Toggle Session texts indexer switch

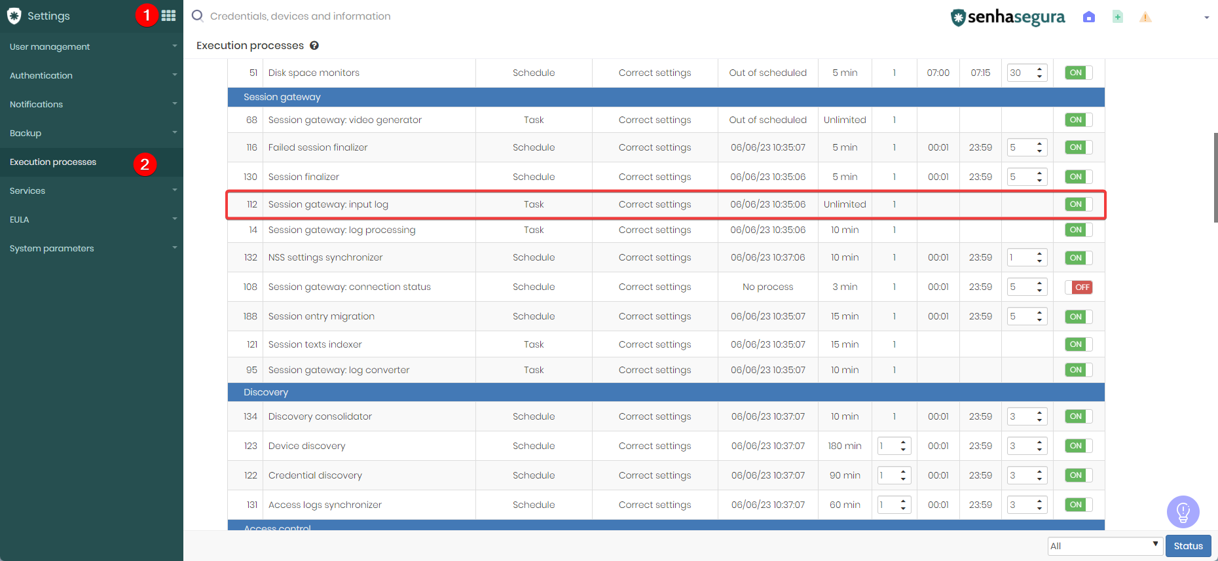1078,344
